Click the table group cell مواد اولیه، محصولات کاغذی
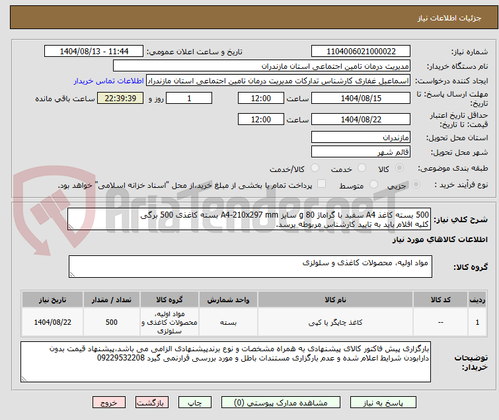This screenshot has width=499, height=420. (169, 322)
